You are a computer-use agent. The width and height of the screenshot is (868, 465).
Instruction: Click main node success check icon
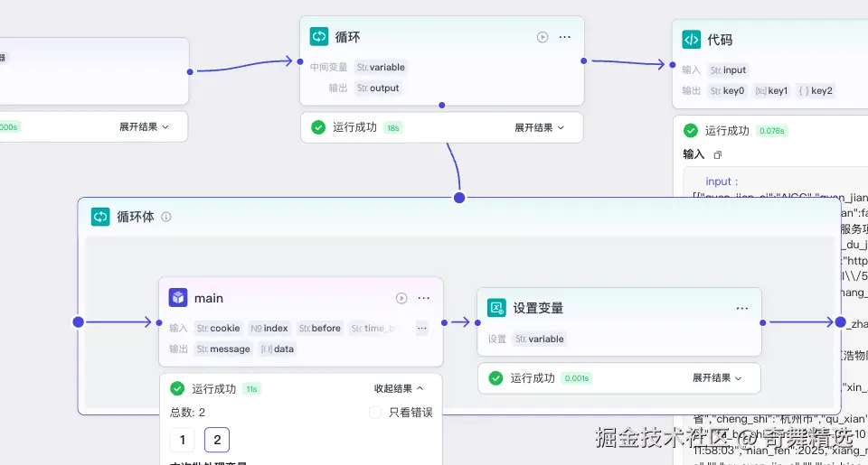(177, 388)
